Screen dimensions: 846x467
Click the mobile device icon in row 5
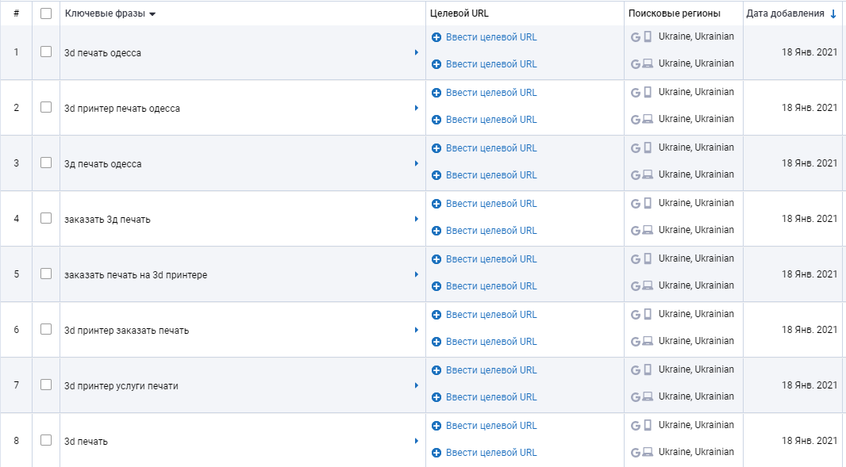click(x=648, y=258)
